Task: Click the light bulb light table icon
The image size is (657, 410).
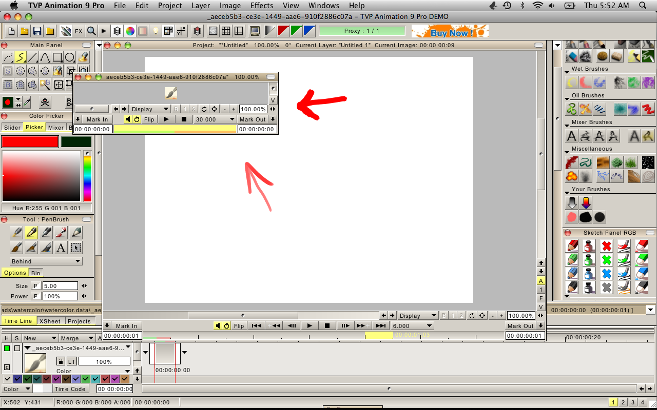Action: pos(156,31)
